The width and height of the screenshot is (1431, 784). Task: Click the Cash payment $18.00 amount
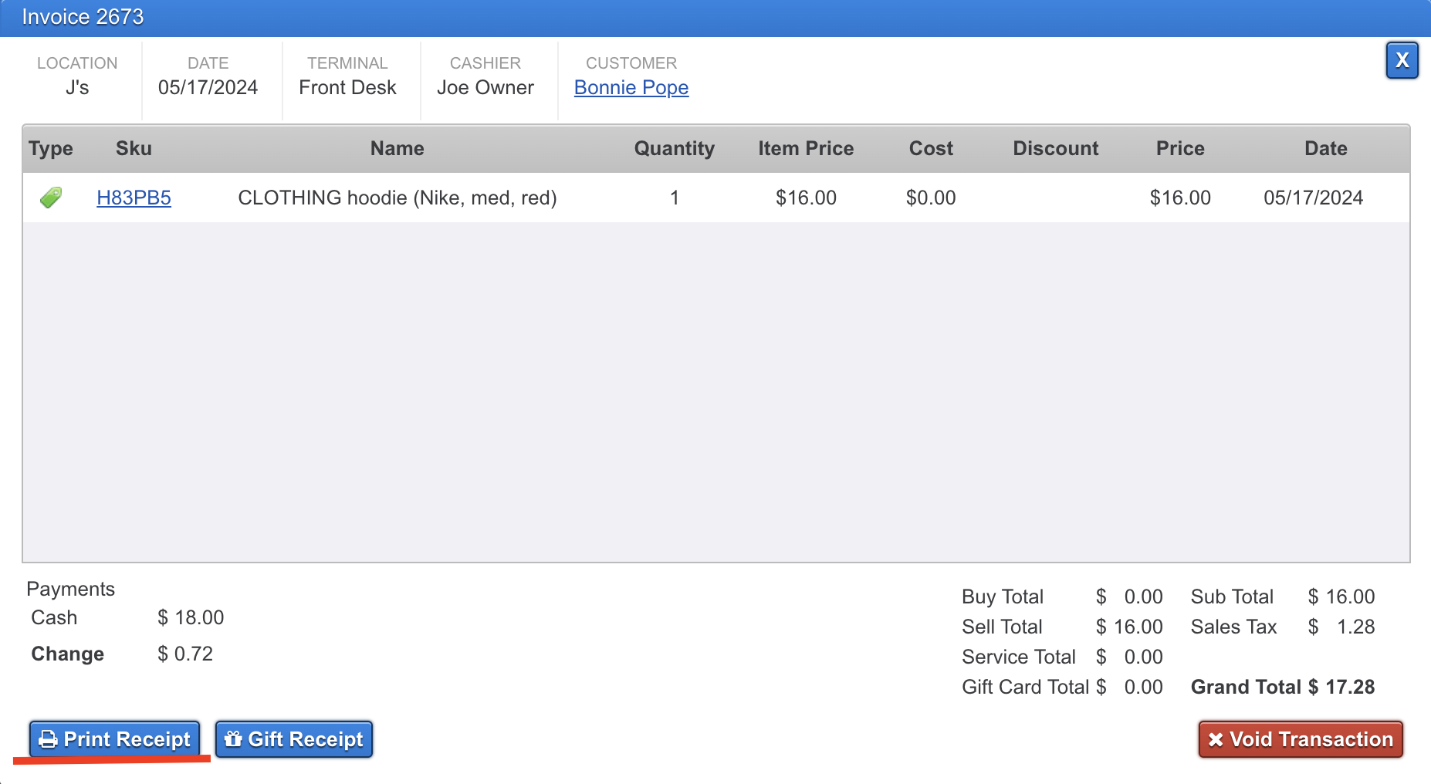click(191, 617)
